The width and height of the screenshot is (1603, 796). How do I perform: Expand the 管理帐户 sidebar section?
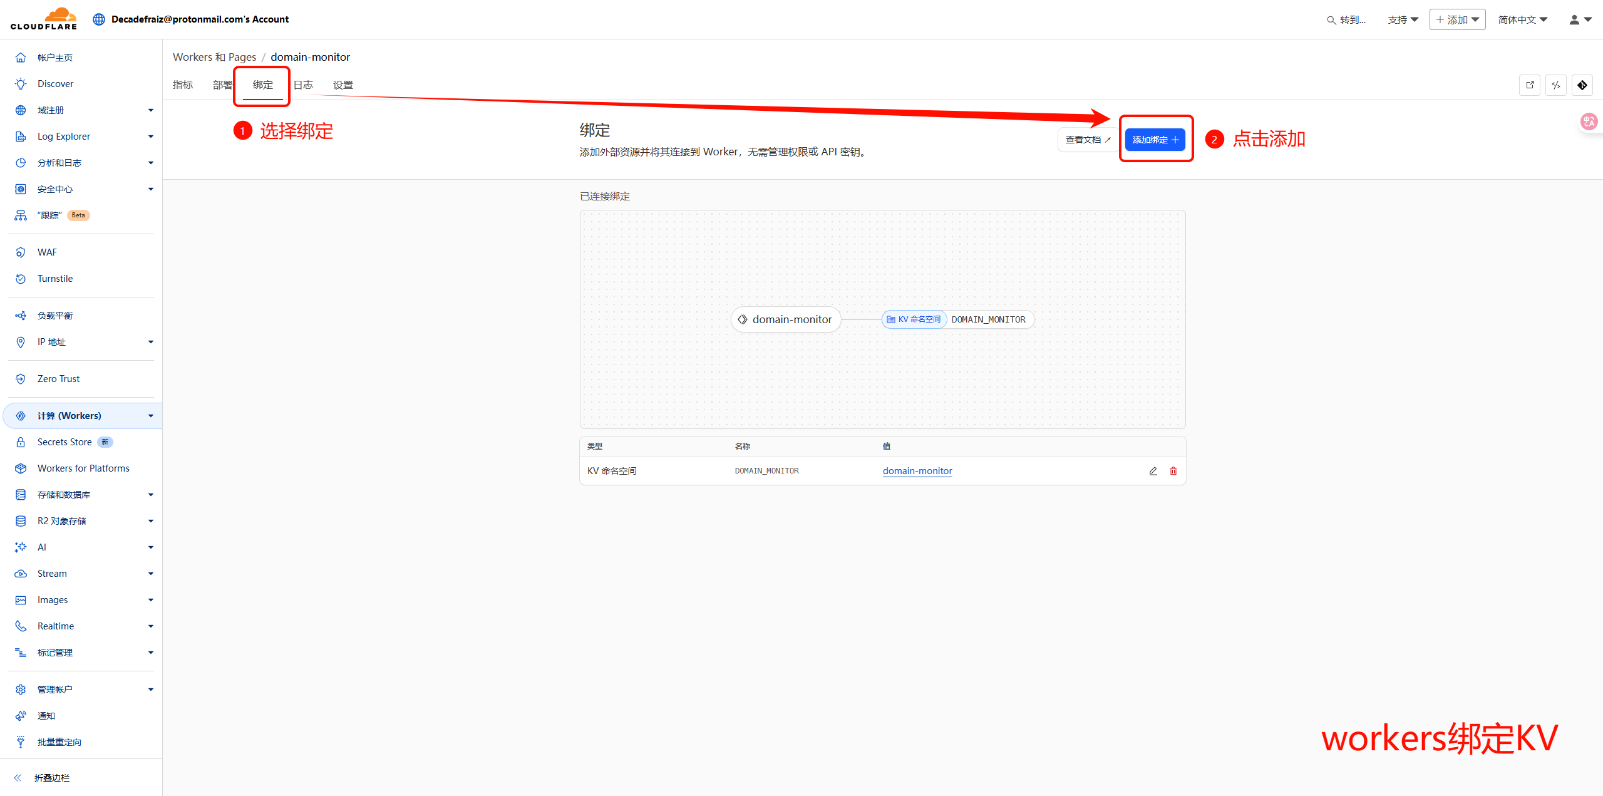151,690
